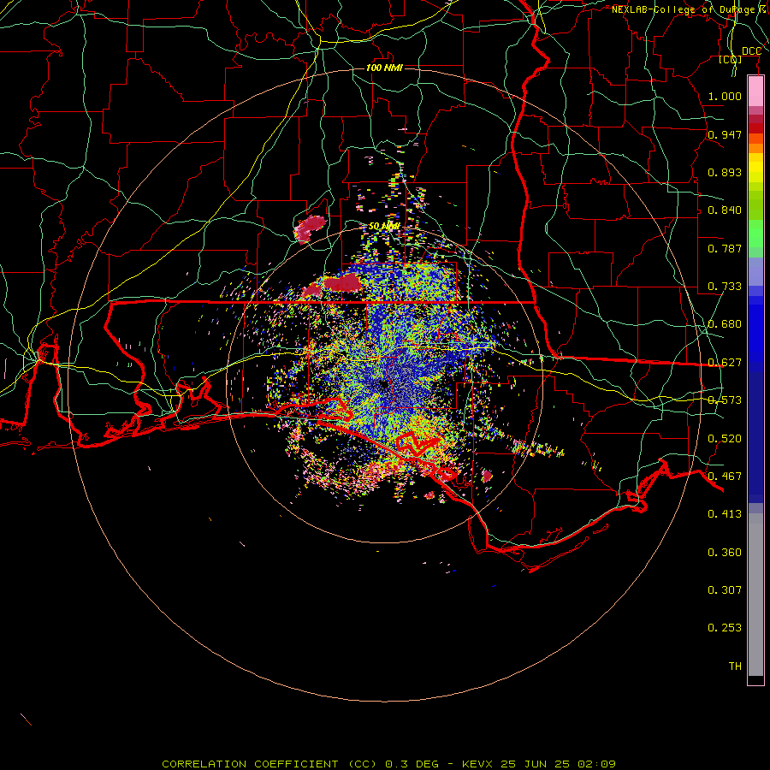Viewport: 770px width, 770px height.
Task: Click the DCC product label
Action: coord(751,51)
